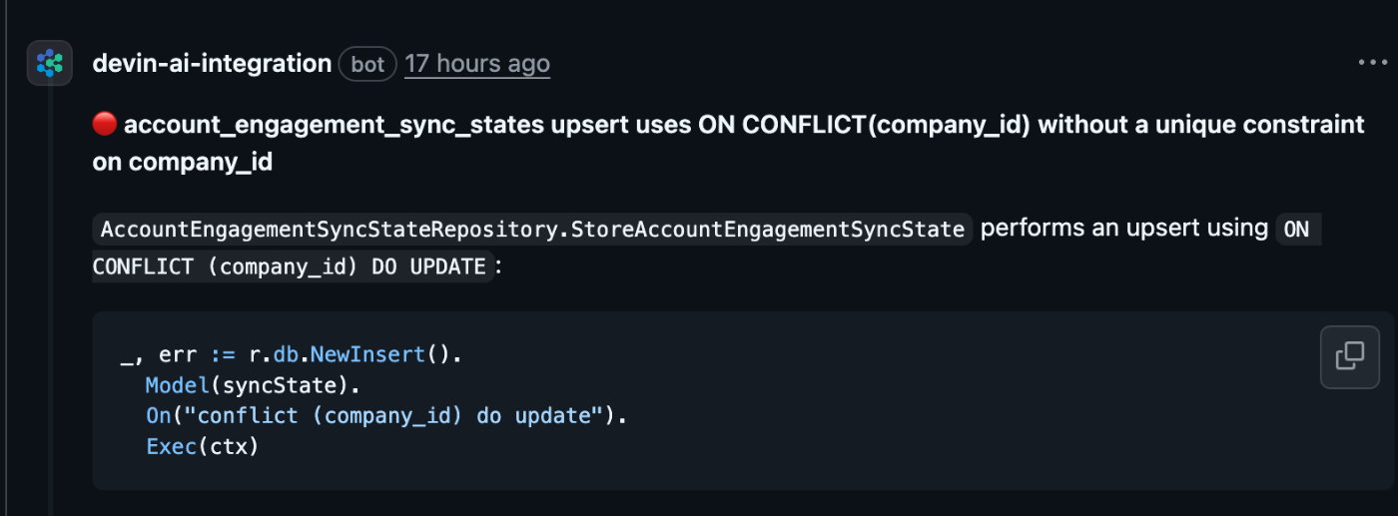The width and height of the screenshot is (1398, 516).
Task: Click the Exec method in code
Action: tap(171, 446)
